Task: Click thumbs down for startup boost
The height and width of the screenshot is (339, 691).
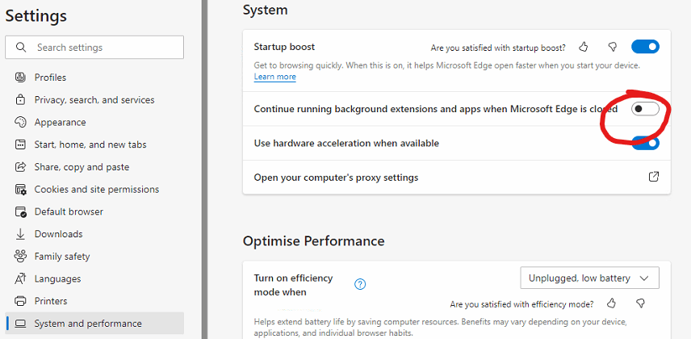Action: pos(612,47)
